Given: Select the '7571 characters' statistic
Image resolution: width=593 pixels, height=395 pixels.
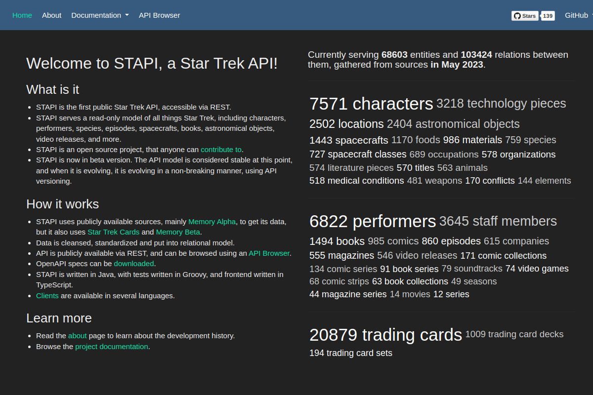Looking at the screenshot, I should (x=371, y=104).
